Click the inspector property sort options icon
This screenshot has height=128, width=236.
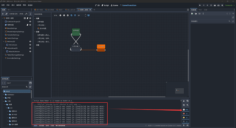point(233,21)
